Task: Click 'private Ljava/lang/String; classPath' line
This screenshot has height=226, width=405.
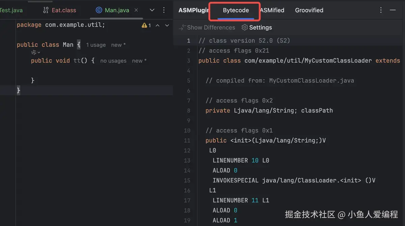Action: coord(269,110)
